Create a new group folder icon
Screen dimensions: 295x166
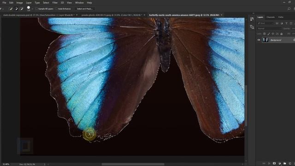point(285,163)
